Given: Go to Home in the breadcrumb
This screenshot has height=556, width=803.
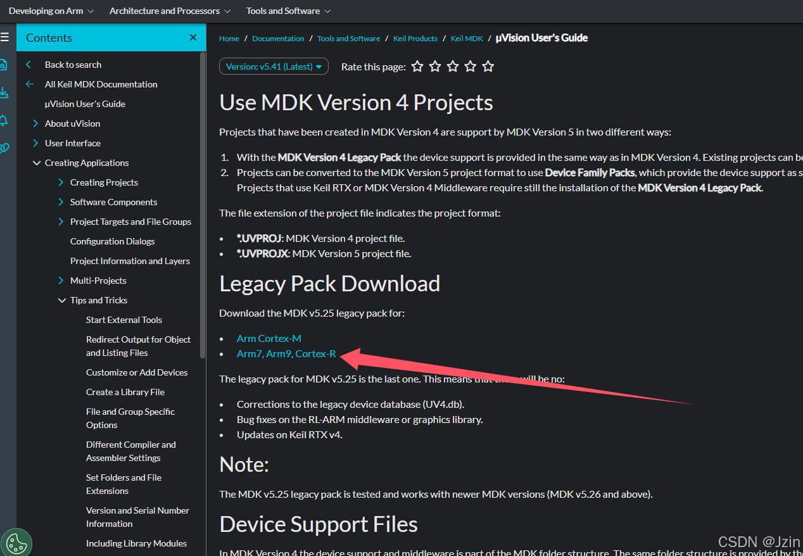Looking at the screenshot, I should 229,39.
